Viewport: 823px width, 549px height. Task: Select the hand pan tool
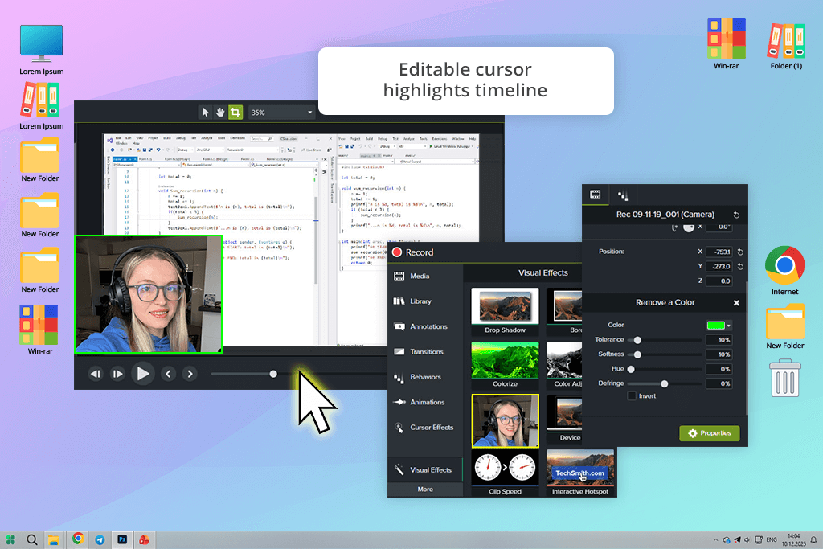(x=220, y=113)
